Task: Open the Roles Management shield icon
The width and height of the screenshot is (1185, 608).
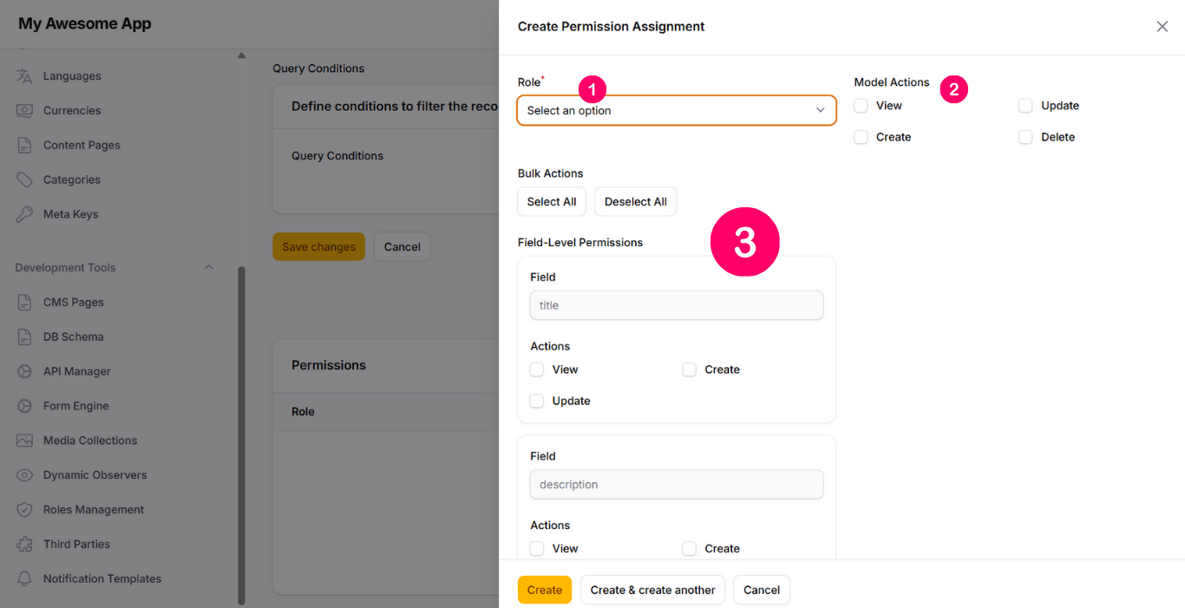Action: 24,510
